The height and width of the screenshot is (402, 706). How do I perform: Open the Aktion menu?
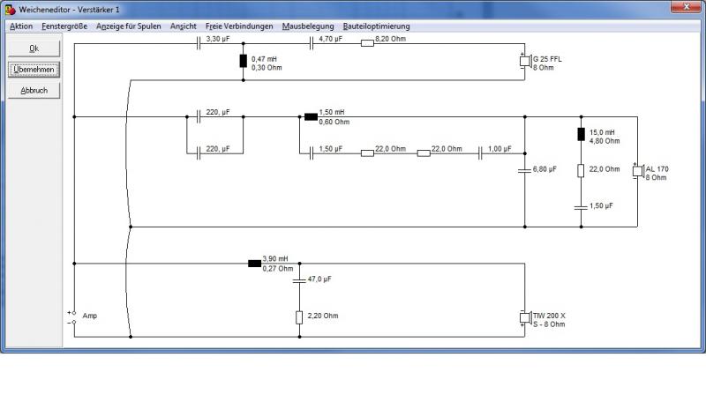tap(21, 26)
